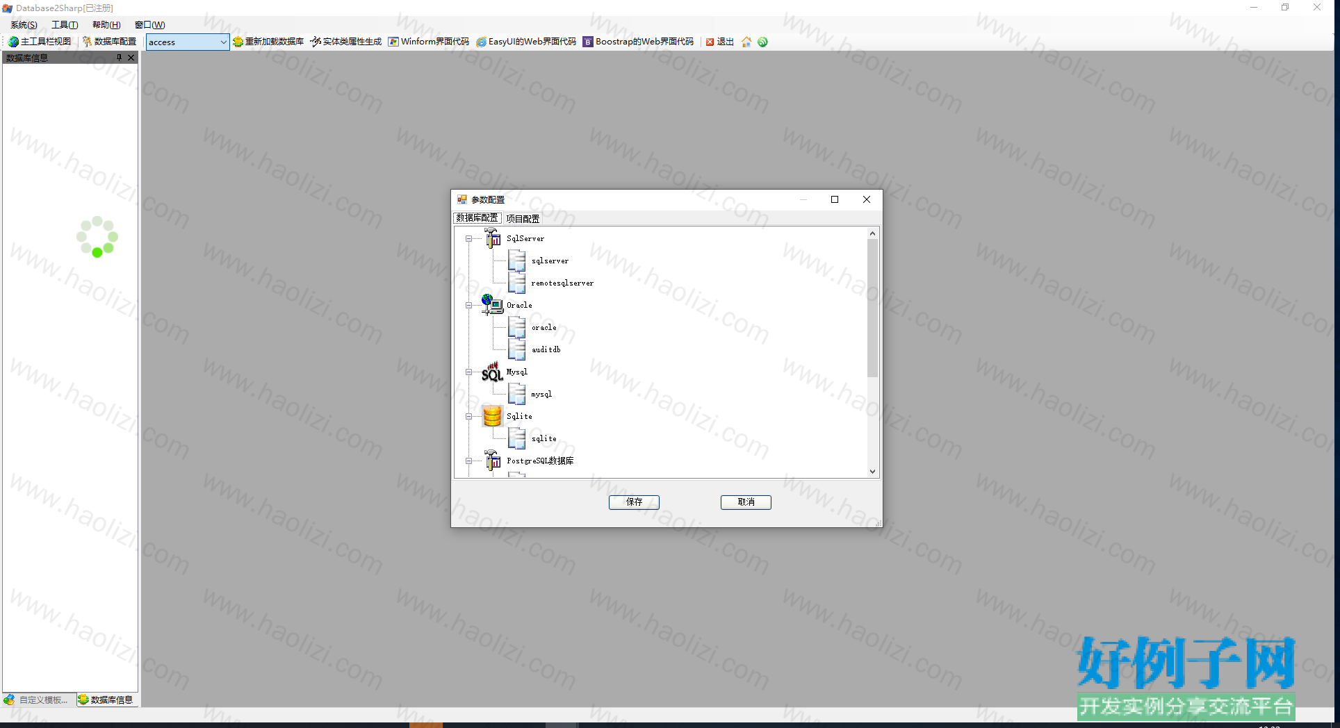
Task: Collapse the PostgreSQL数据库 tree node
Action: pos(469,461)
